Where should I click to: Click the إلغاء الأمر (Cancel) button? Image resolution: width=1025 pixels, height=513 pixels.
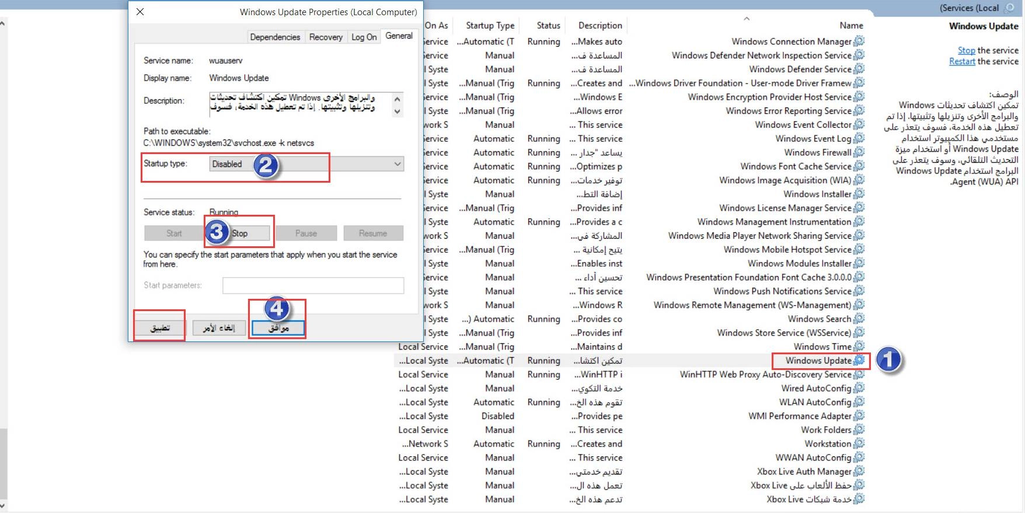pos(219,328)
